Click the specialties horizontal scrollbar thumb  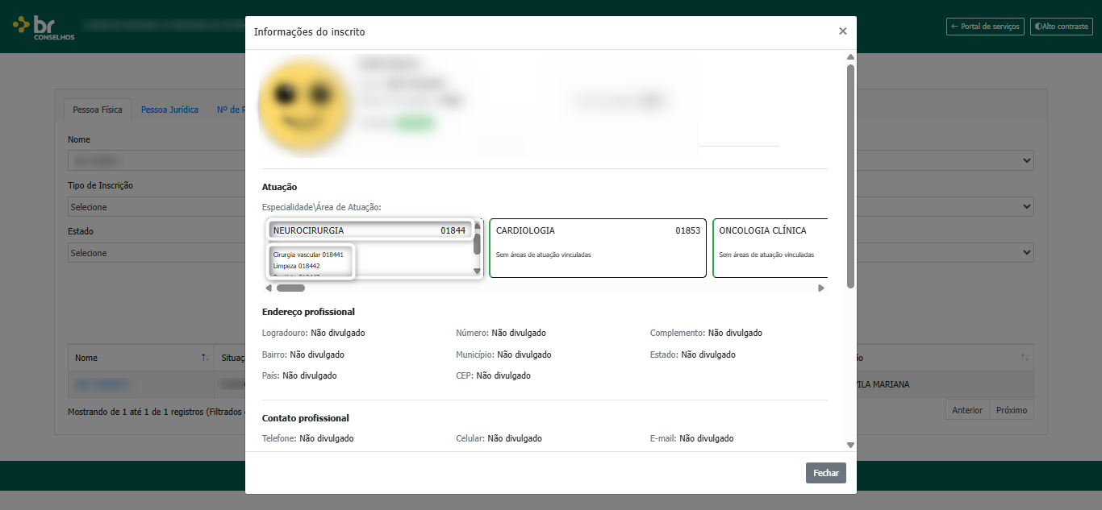click(x=290, y=288)
